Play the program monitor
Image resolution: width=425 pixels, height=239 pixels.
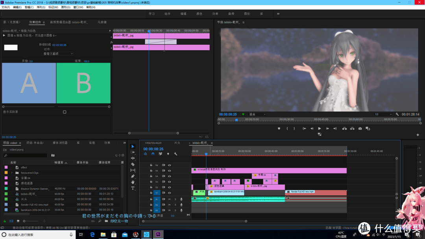pos(320,129)
